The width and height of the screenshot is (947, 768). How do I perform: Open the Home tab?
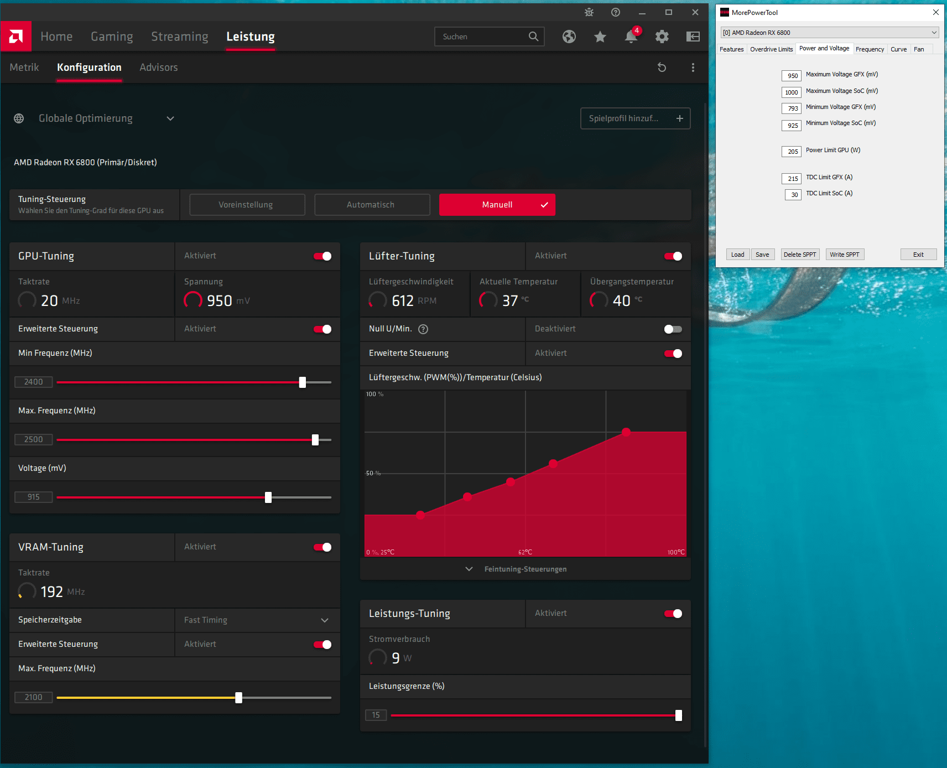coord(56,37)
